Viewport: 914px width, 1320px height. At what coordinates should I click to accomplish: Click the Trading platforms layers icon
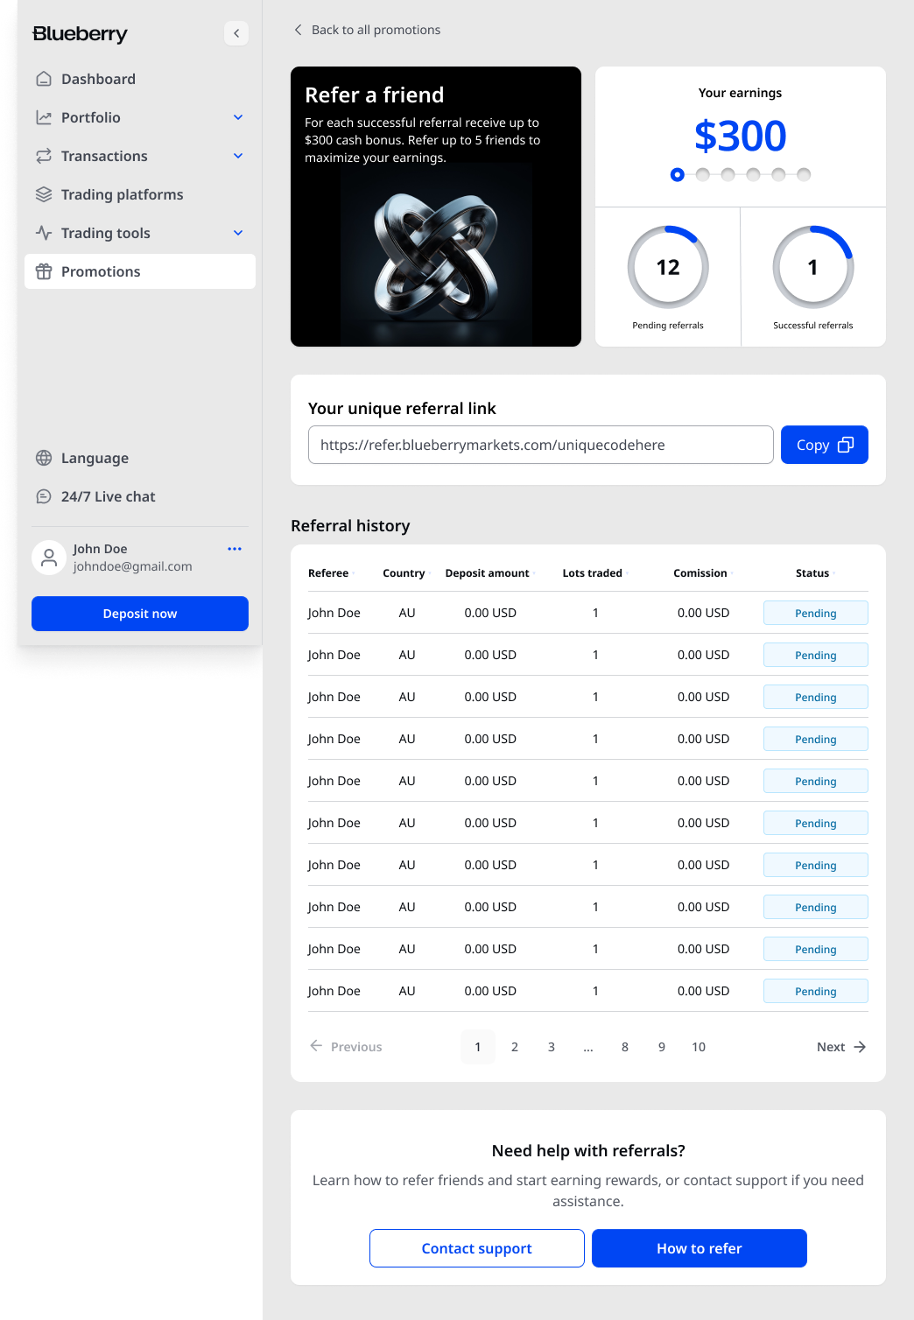tap(44, 194)
